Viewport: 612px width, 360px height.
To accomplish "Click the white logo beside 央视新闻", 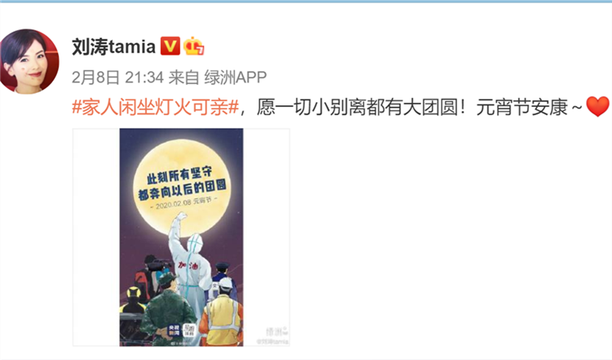I will click(x=189, y=331).
